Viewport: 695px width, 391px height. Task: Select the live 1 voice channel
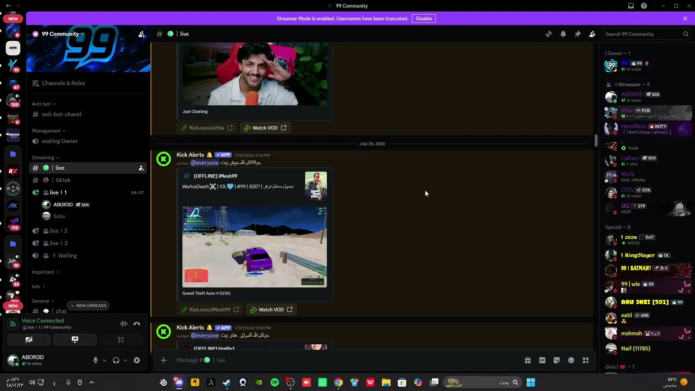click(x=88, y=192)
